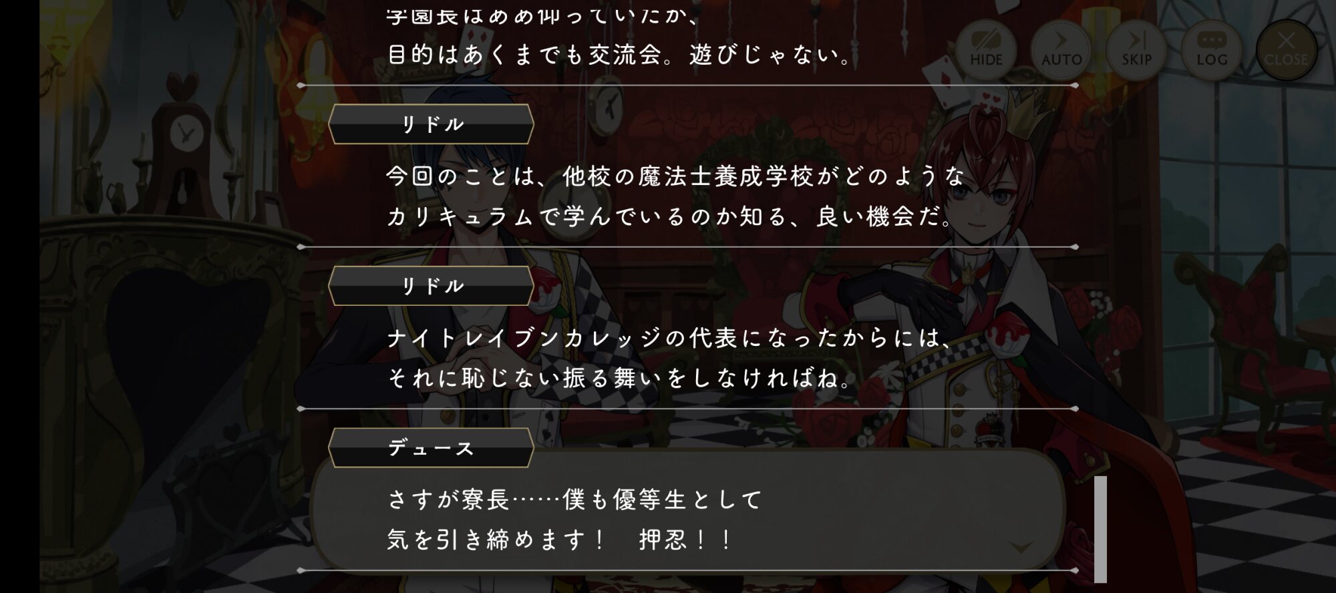1336x593 pixels.
Task: Select the second リドル name plate
Action: (431, 286)
